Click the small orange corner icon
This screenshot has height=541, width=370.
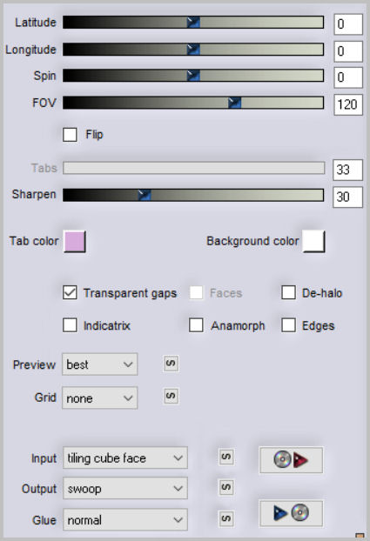point(360,536)
